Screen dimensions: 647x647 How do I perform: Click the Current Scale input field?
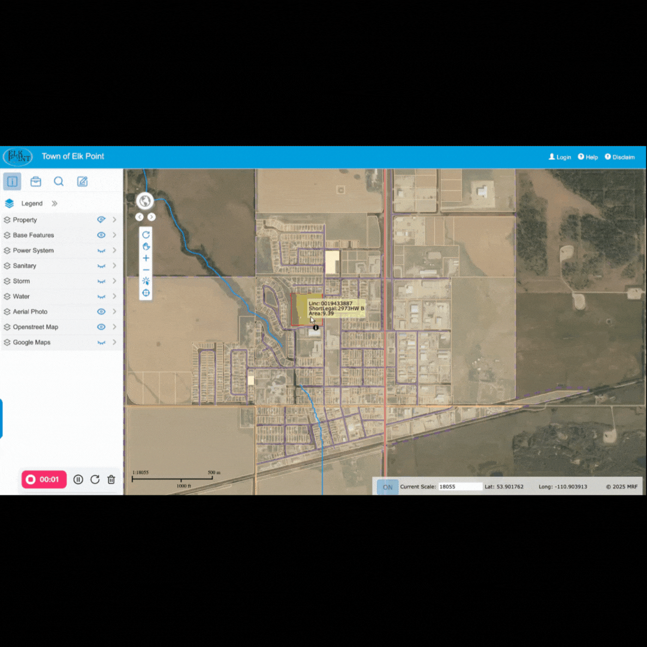(460, 487)
